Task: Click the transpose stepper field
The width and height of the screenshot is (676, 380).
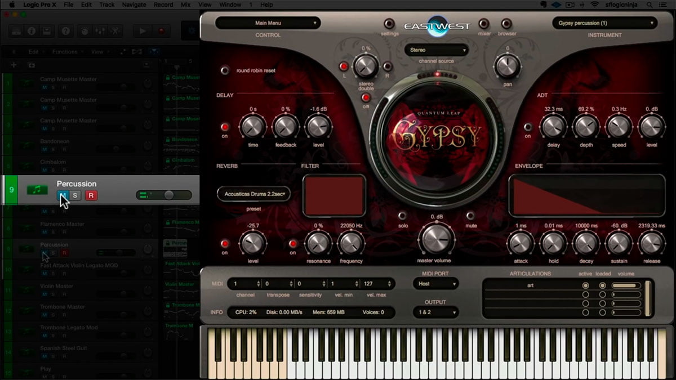Action: (x=278, y=284)
